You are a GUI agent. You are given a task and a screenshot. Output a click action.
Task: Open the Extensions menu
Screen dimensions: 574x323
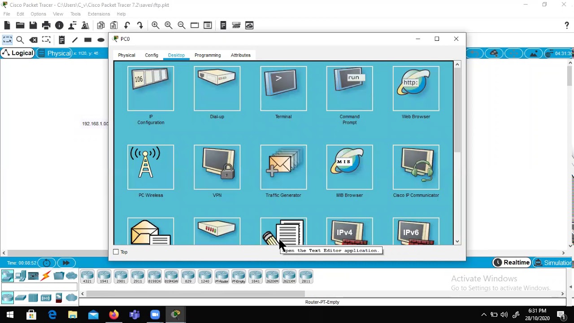pyautogui.click(x=99, y=14)
